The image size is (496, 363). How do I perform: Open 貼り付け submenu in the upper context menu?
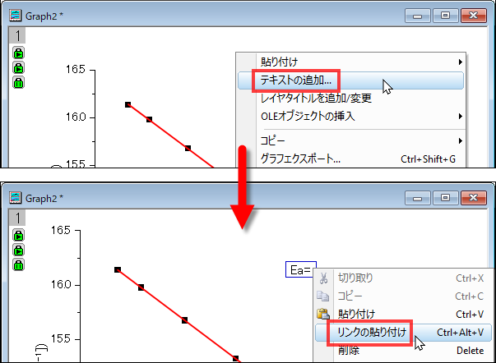coord(350,62)
